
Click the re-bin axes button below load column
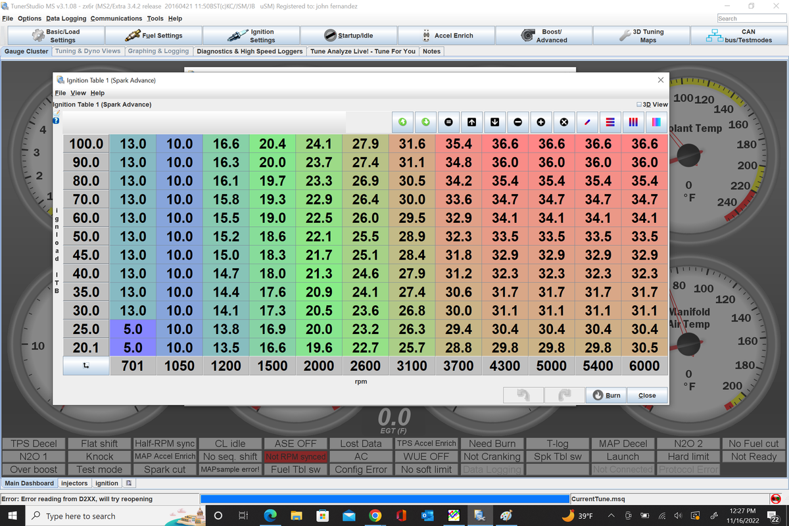pyautogui.click(x=85, y=366)
